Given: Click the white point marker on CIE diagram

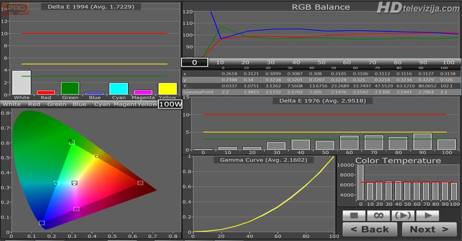Looking at the screenshot, I should tap(74, 183).
